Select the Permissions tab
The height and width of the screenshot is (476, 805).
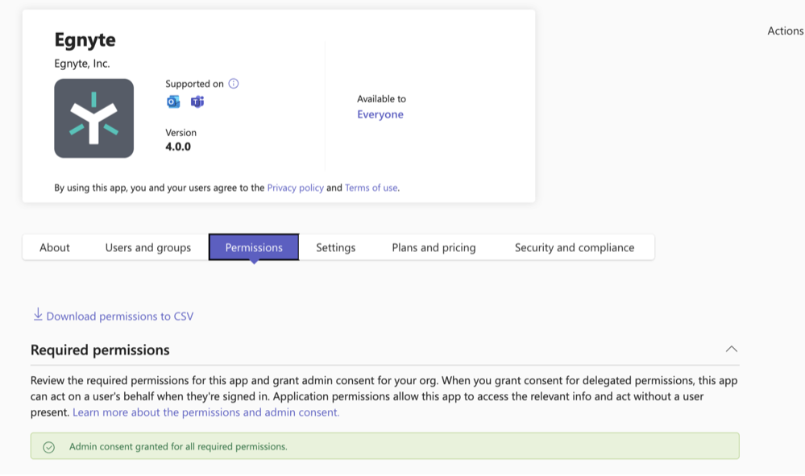254,247
